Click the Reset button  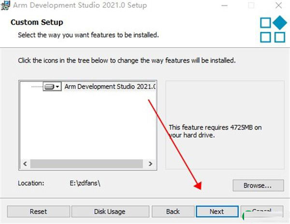pos(39,211)
